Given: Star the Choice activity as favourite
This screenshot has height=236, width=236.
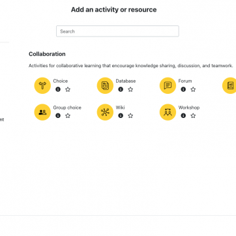Looking at the screenshot, I should tap(68, 89).
